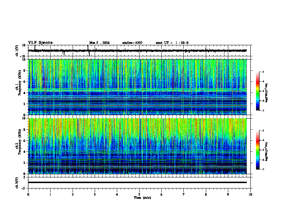This screenshot has width=282, height=218.
Task: Click the "Time (min)" axis label
Action: [142, 198]
